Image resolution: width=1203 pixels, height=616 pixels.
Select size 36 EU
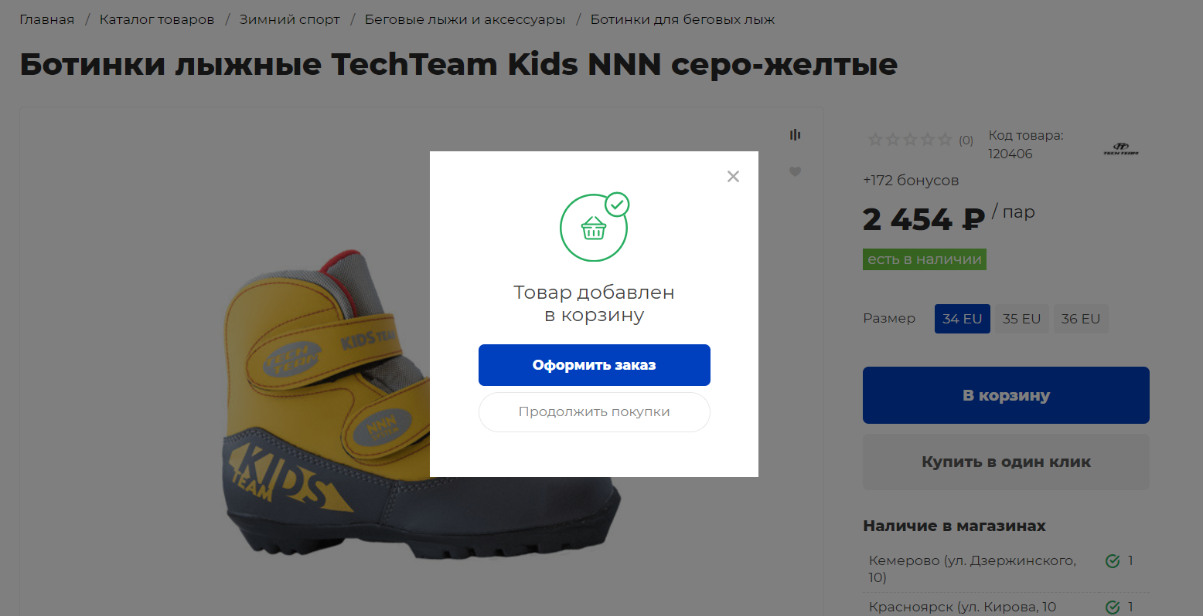pos(1080,319)
